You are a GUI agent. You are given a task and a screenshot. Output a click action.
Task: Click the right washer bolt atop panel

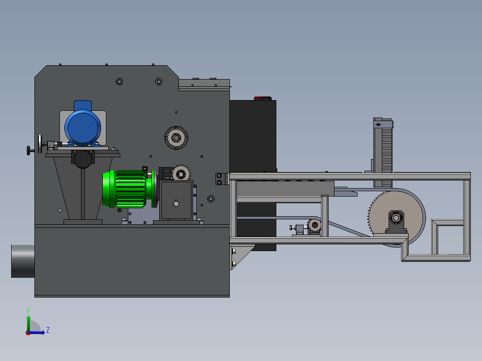159,81
